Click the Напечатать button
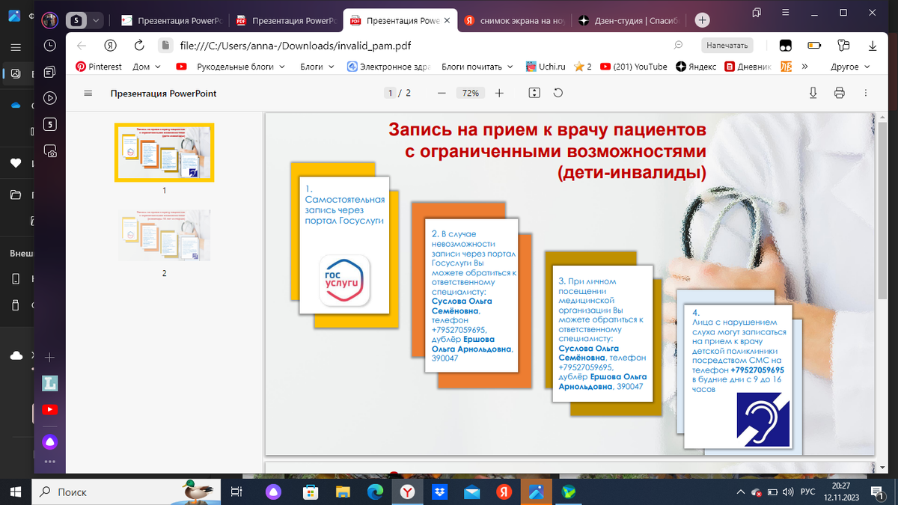Image resolution: width=898 pixels, height=505 pixels. (x=727, y=46)
